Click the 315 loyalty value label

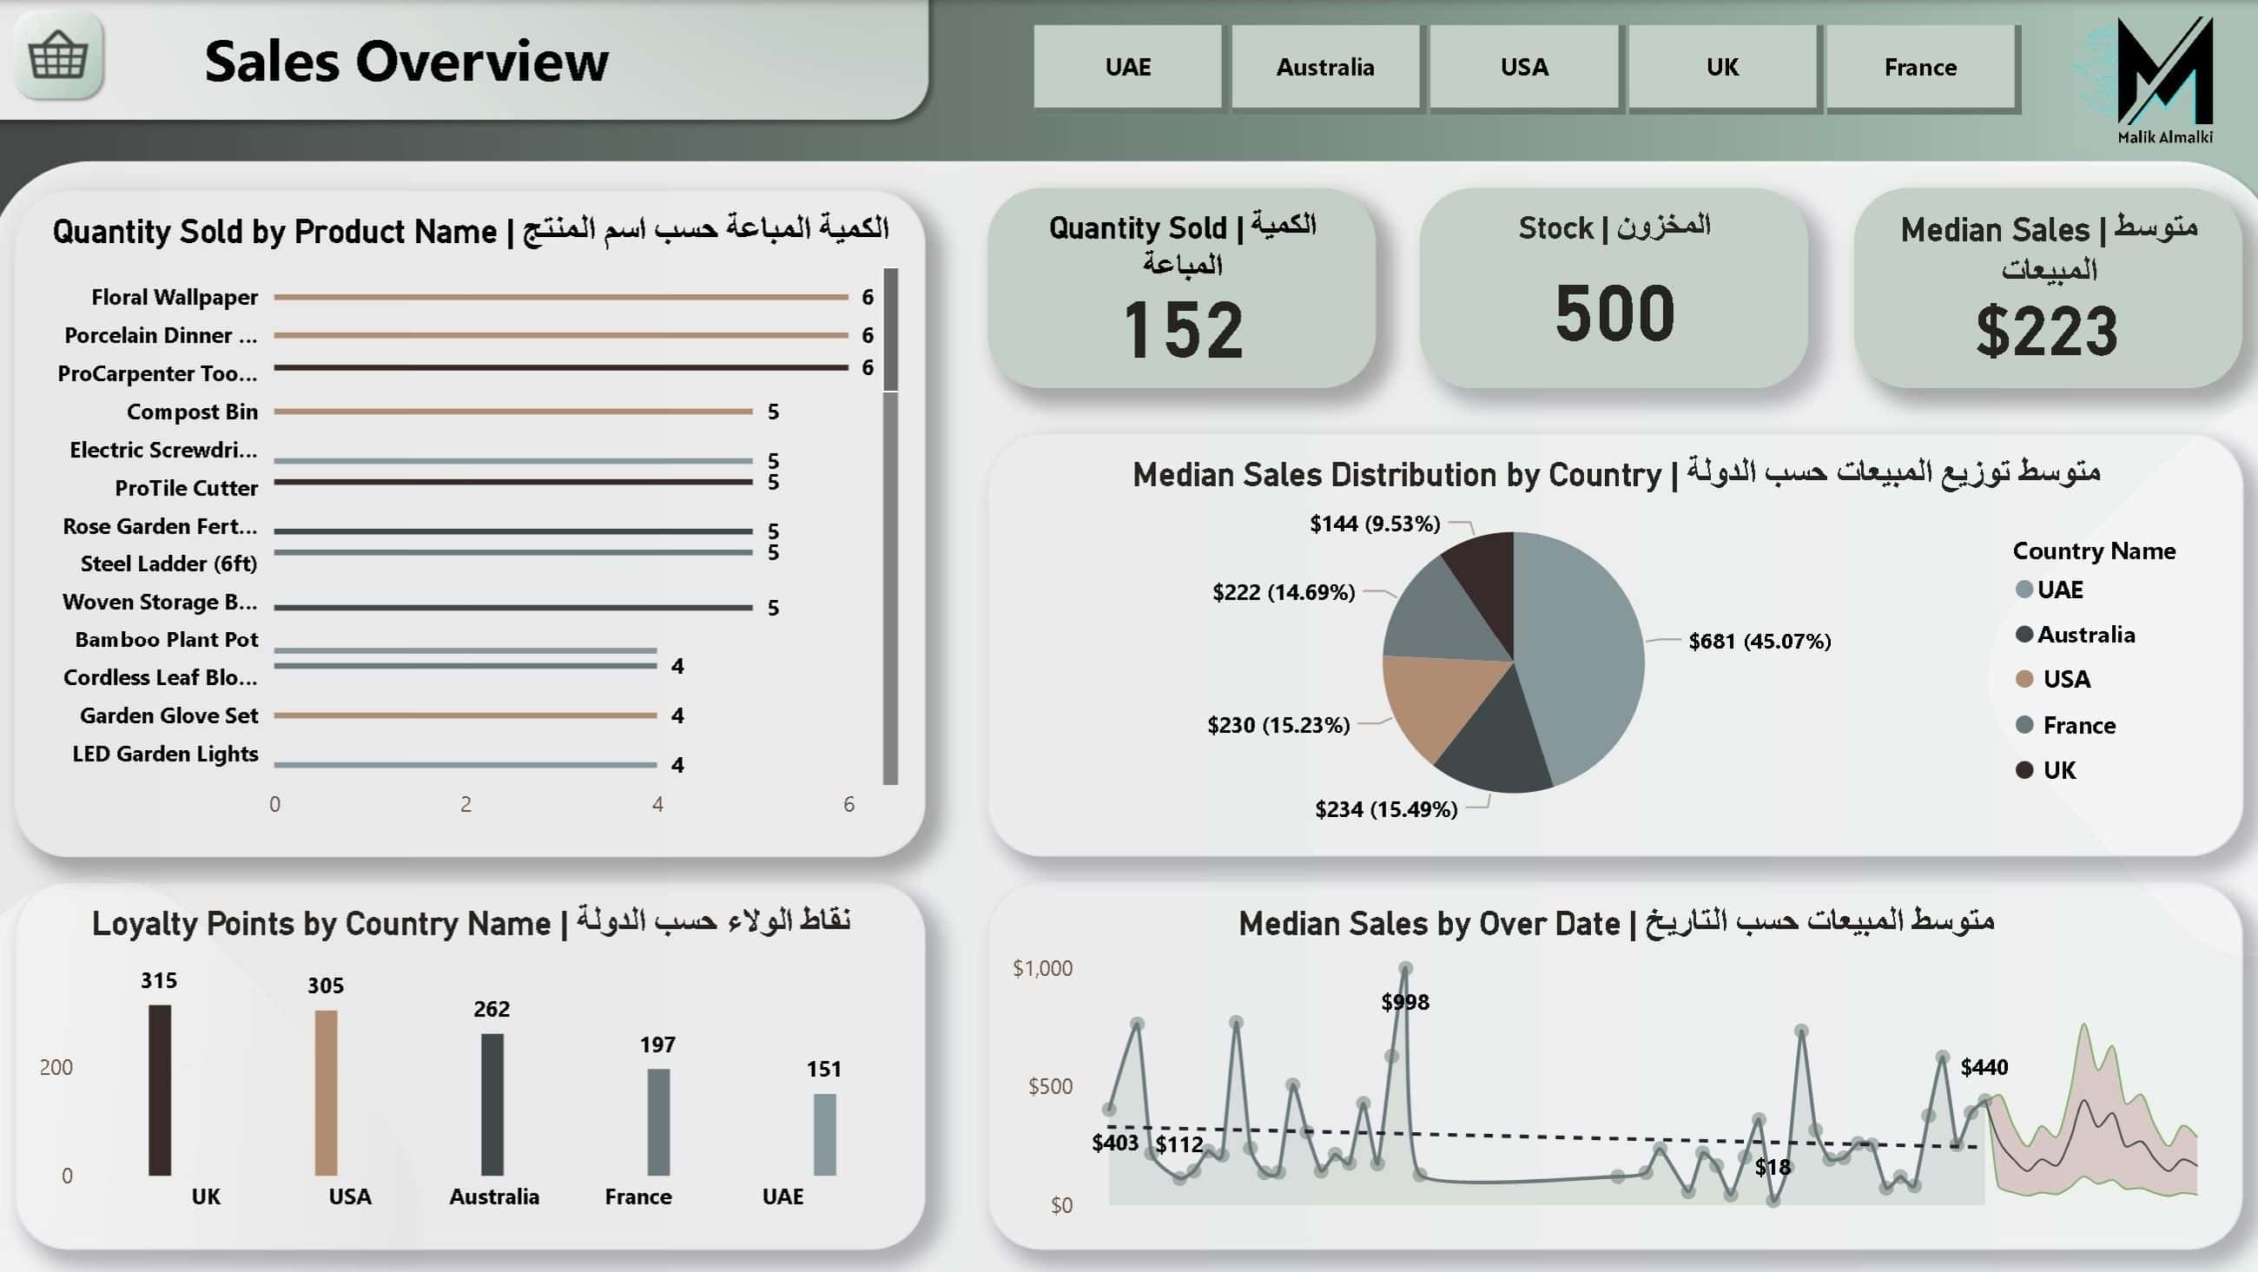[159, 980]
